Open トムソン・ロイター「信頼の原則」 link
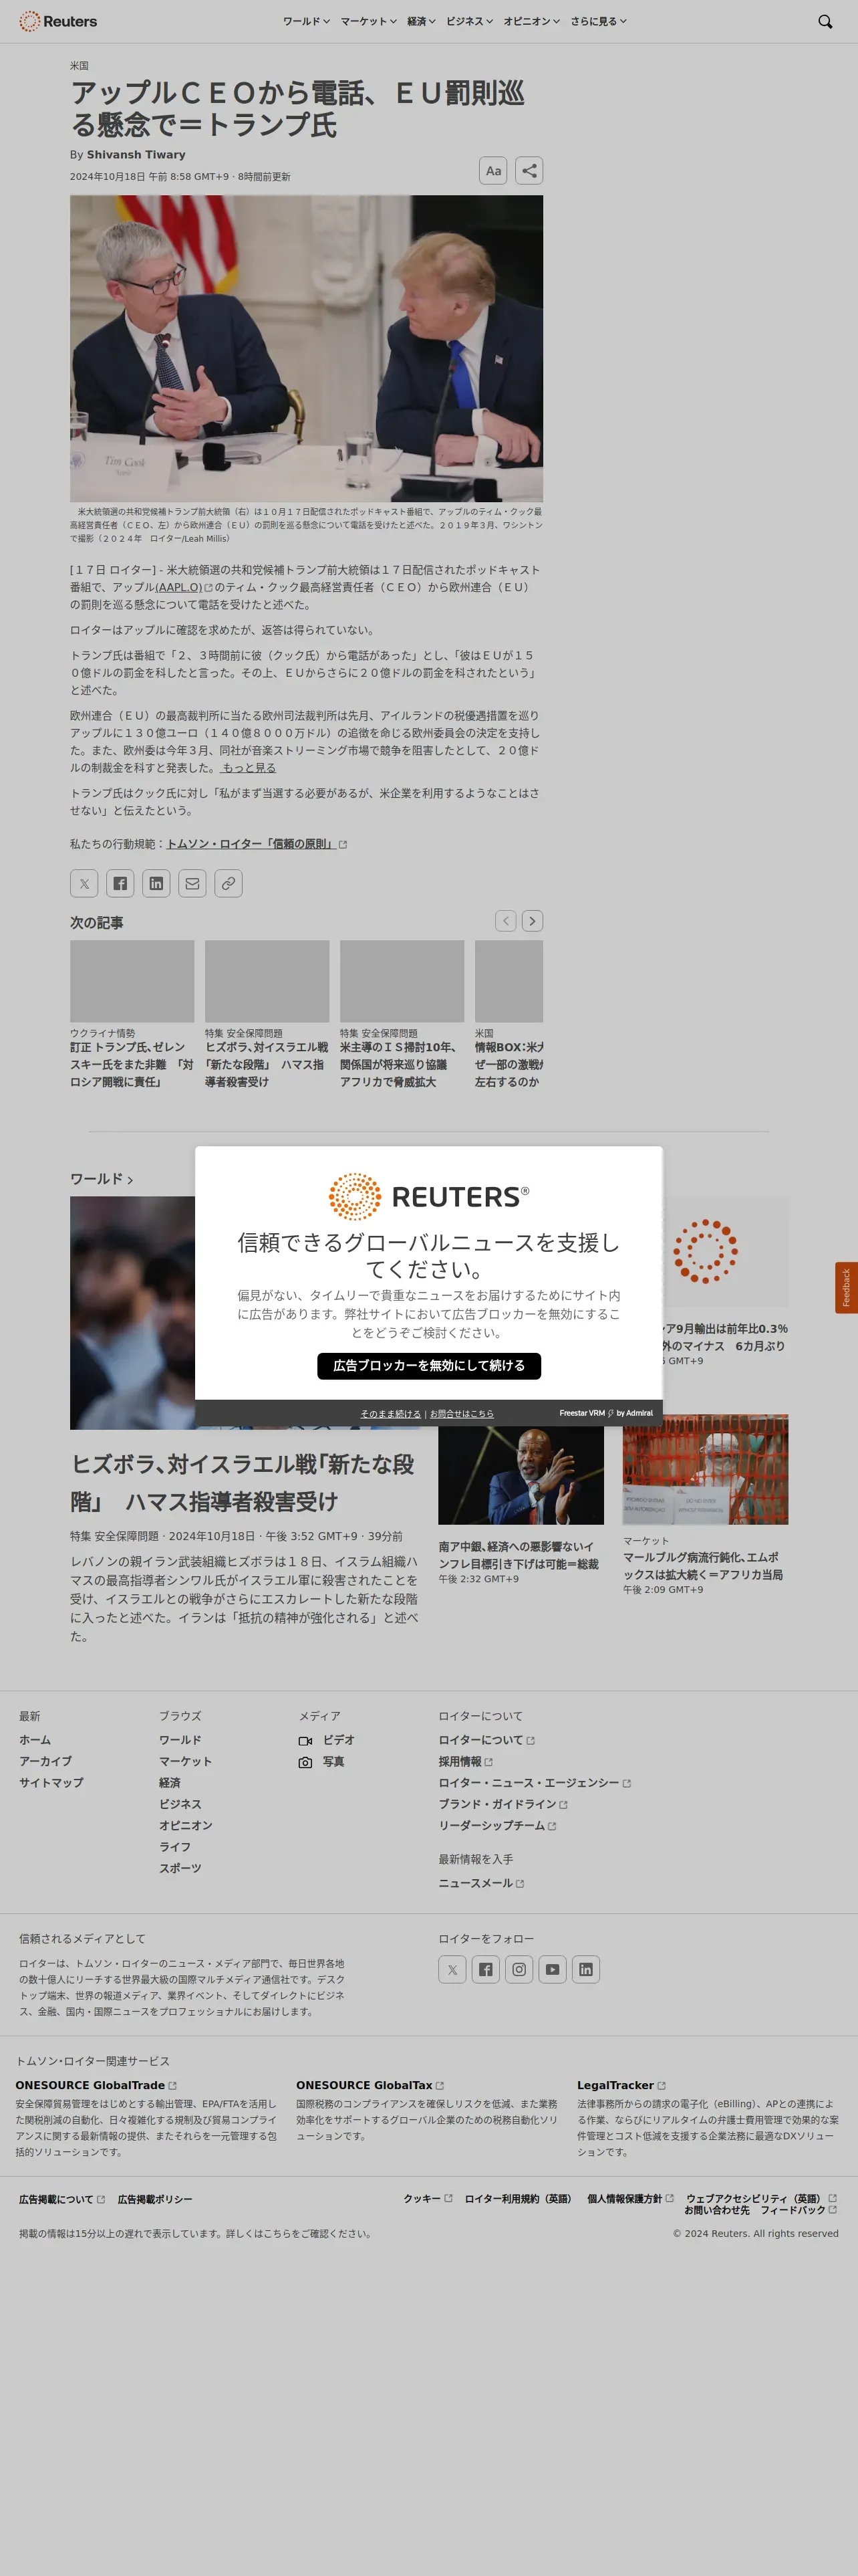 [x=257, y=844]
